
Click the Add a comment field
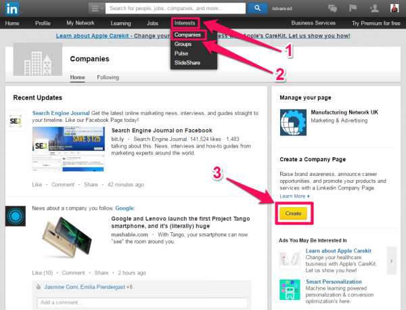click(x=142, y=303)
